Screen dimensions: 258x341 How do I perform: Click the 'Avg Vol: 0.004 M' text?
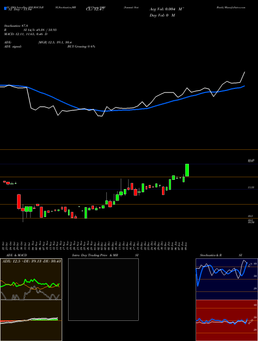click(x=167, y=9)
